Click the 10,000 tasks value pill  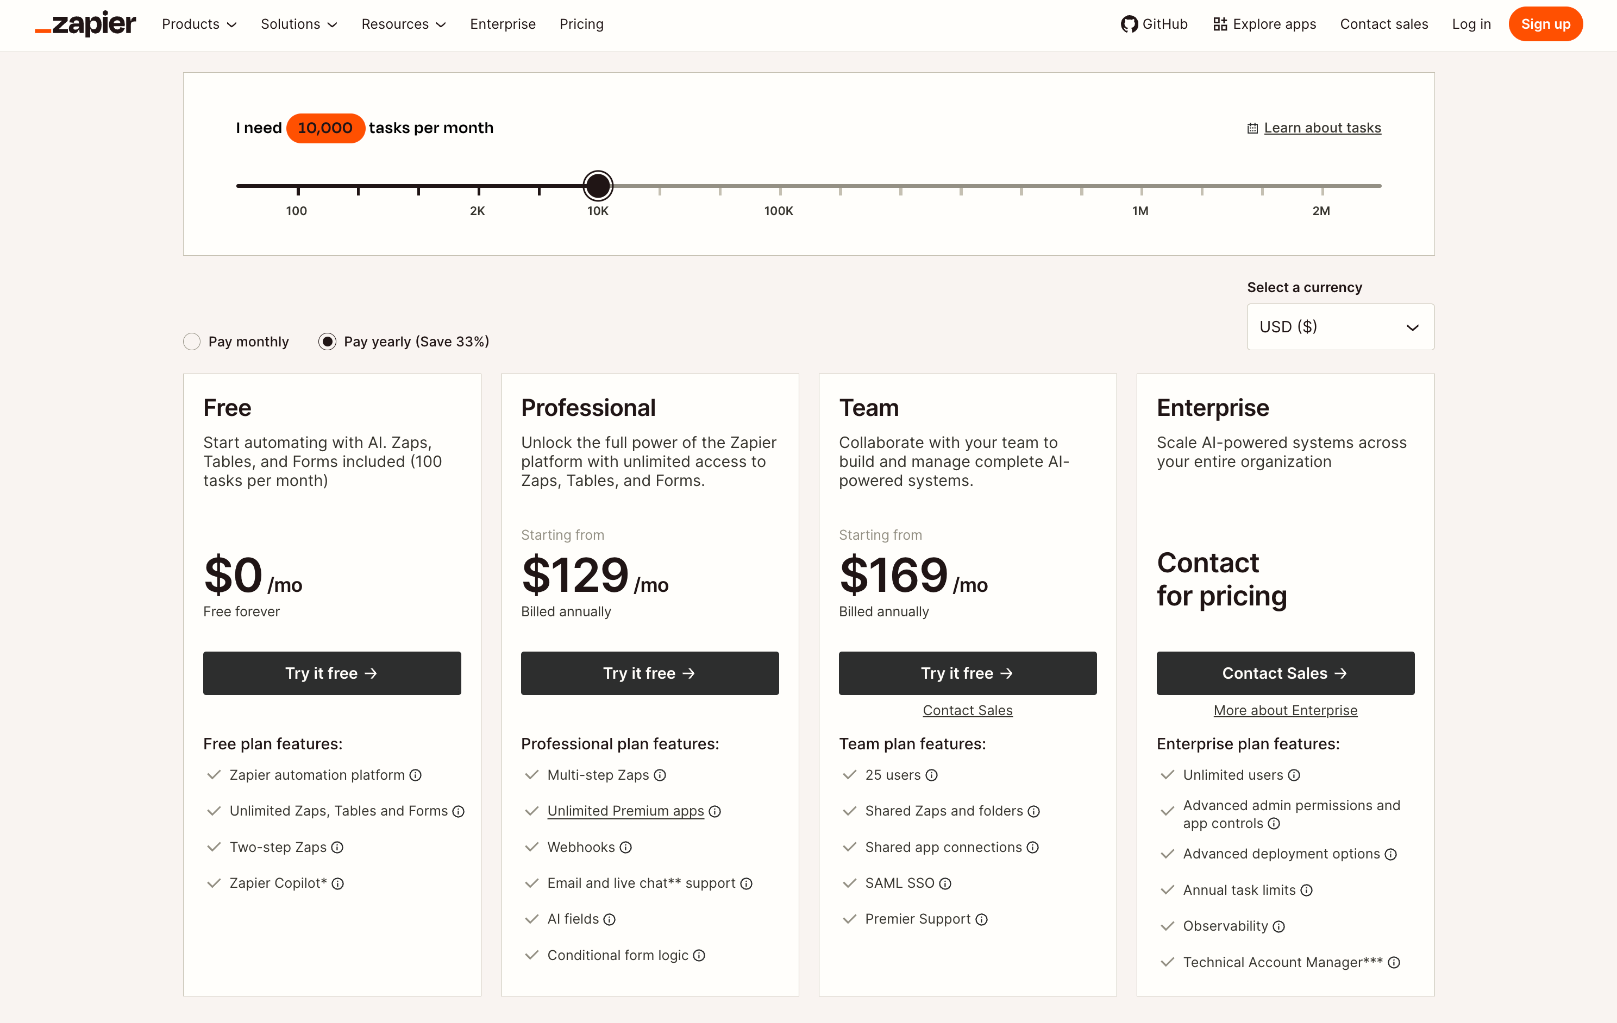(x=325, y=128)
